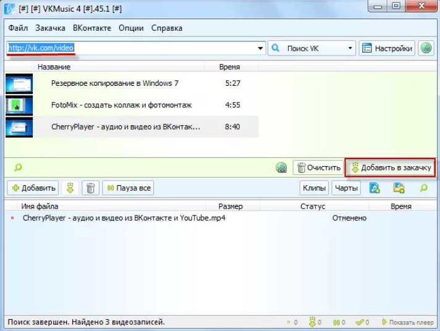Click the downloading arrow counter in status bar
The image size is (440, 331).
coord(315,322)
